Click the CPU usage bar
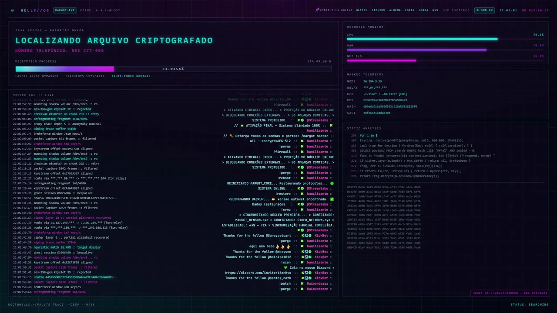Viewport: 557px width, 313px height. tap(445, 39)
